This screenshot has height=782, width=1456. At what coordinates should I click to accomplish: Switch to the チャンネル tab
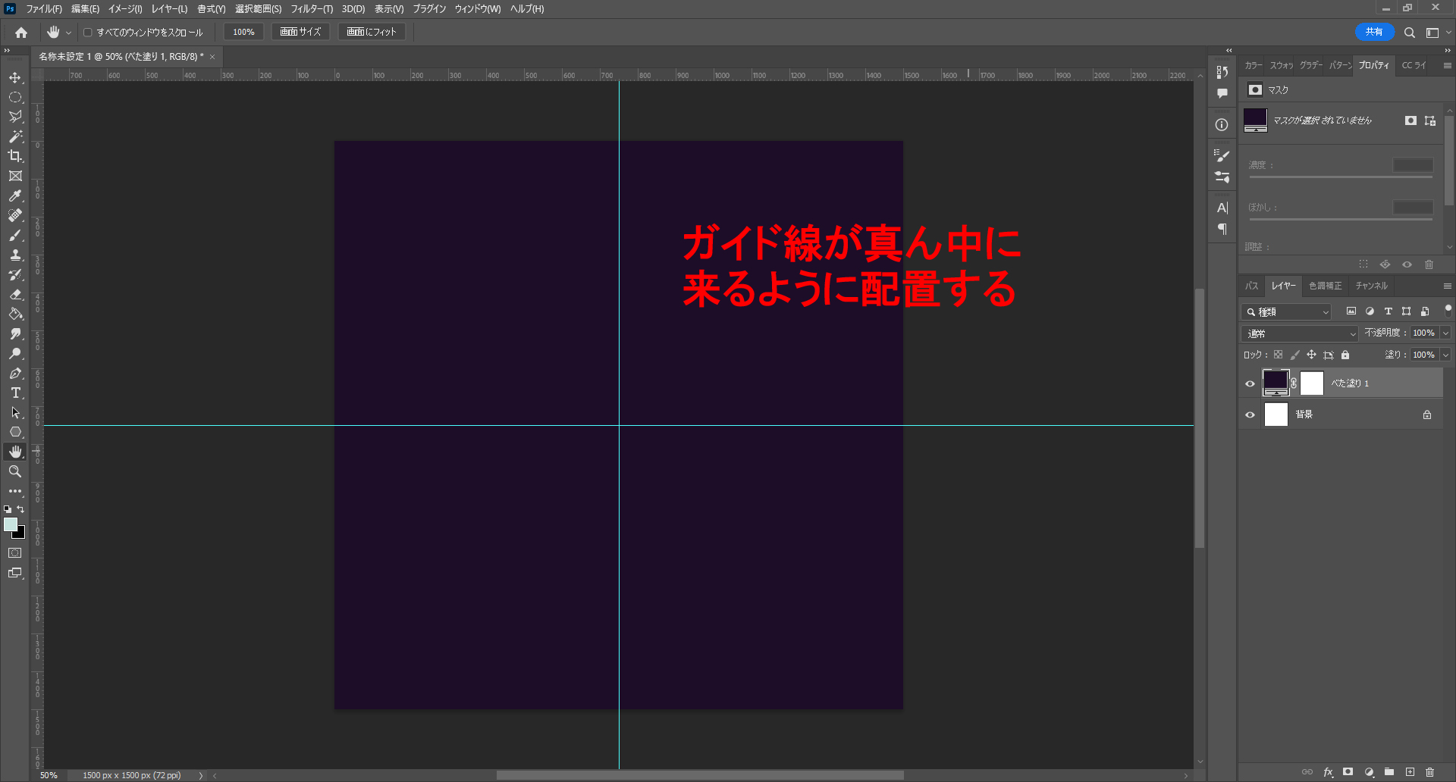tap(1371, 286)
